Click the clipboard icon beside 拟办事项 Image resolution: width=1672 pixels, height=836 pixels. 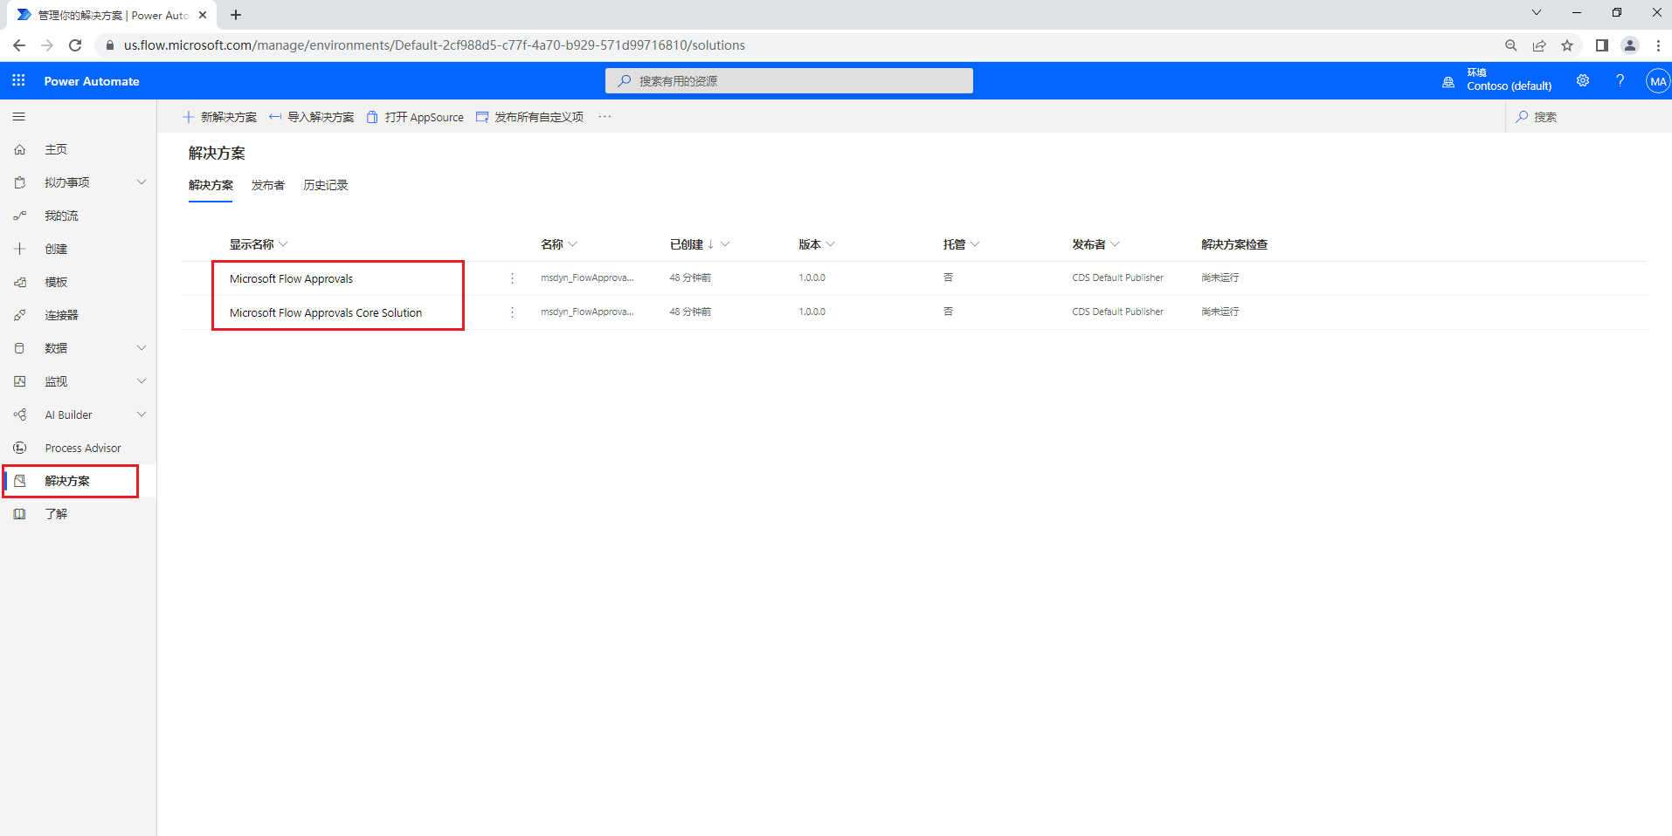point(19,182)
